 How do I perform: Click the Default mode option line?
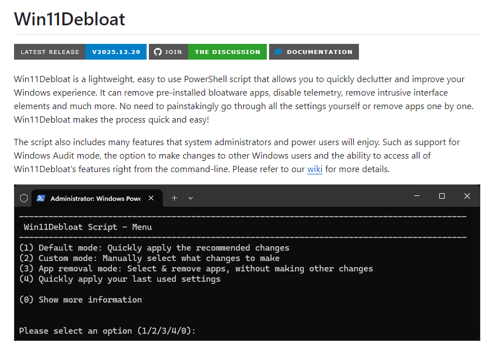coord(154,247)
